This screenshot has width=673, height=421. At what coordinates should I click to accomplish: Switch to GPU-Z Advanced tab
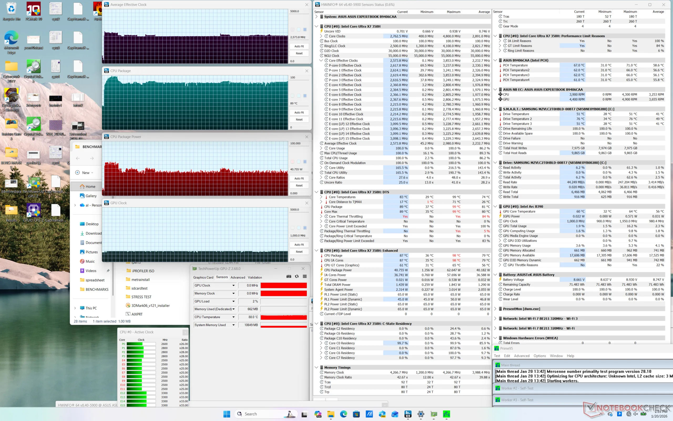point(238,277)
